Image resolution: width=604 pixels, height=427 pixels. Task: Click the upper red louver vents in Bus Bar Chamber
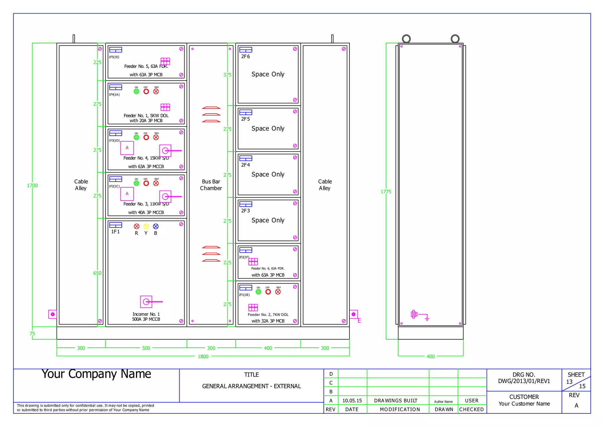coord(211,114)
